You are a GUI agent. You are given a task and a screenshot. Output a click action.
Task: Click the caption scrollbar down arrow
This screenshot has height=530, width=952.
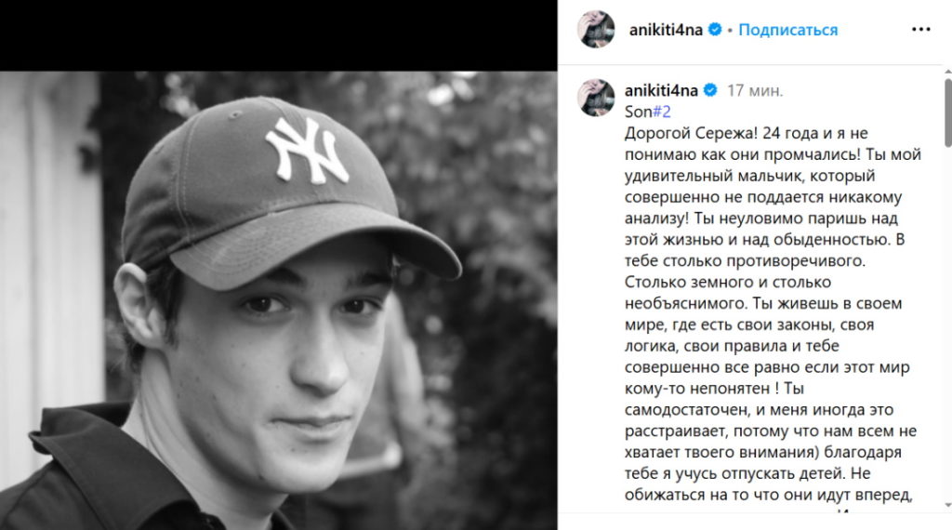point(947,505)
